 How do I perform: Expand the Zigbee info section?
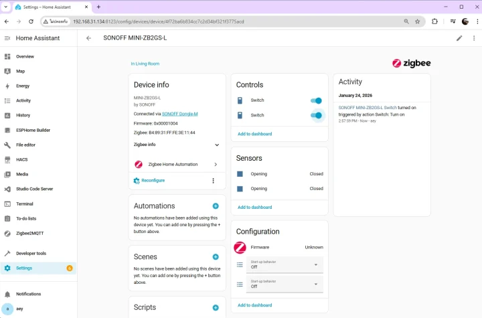(217, 145)
